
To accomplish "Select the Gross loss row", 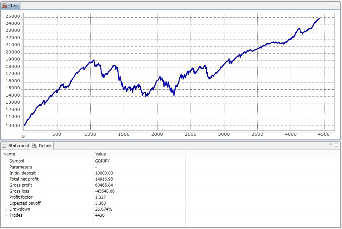I will point(19,191).
